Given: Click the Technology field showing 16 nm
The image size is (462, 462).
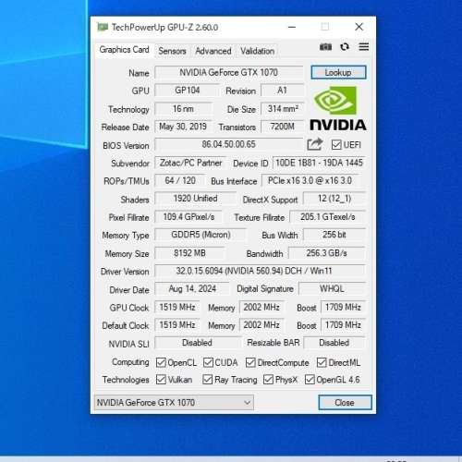Looking at the screenshot, I should coord(183,109).
